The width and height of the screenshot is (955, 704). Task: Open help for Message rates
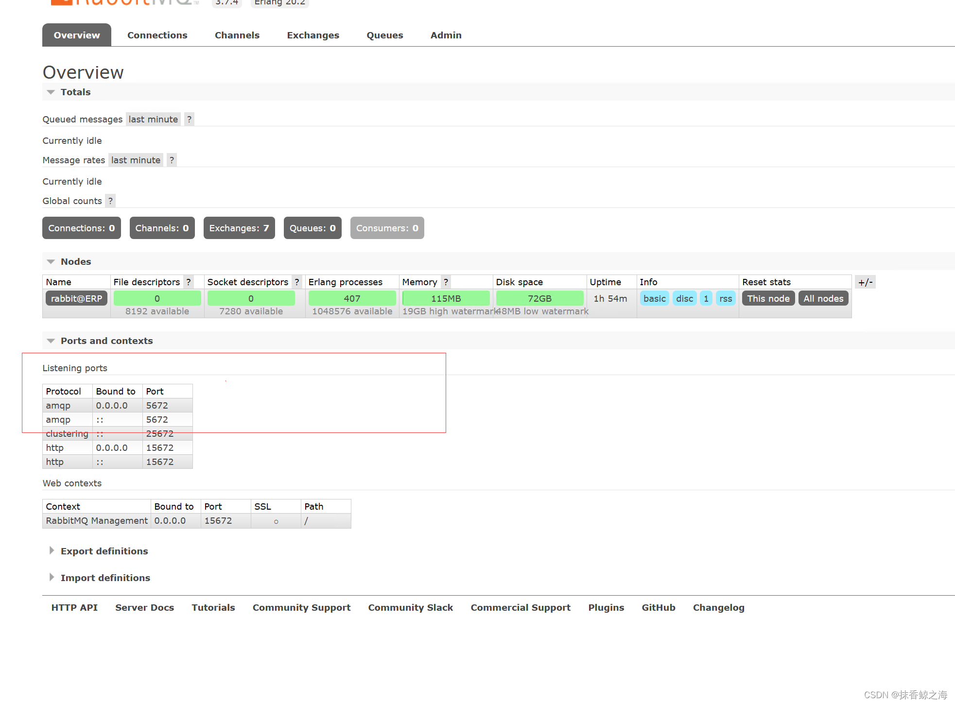coord(172,160)
